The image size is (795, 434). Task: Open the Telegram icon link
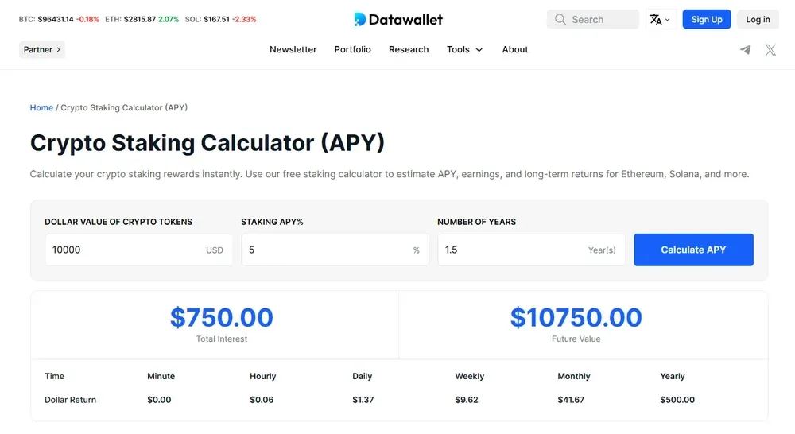point(745,49)
